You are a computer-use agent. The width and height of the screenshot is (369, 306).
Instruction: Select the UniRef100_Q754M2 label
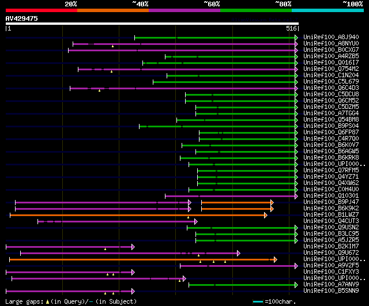[331, 69]
